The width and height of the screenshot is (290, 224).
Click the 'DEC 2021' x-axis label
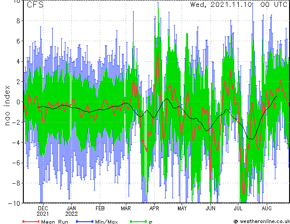coord(43,211)
